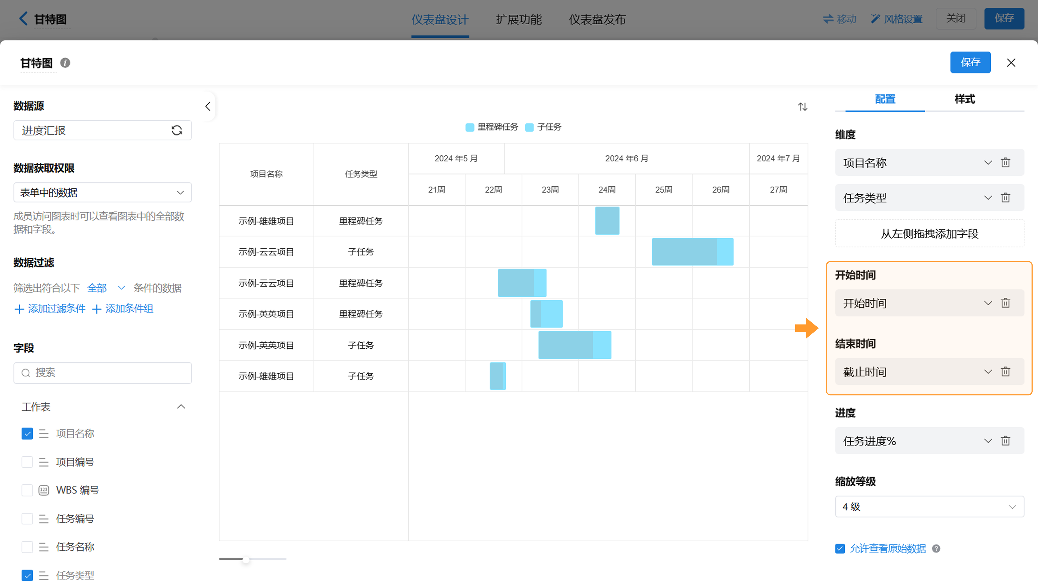Click the WBS 编号 number field icon
The image size is (1038, 583).
[44, 490]
